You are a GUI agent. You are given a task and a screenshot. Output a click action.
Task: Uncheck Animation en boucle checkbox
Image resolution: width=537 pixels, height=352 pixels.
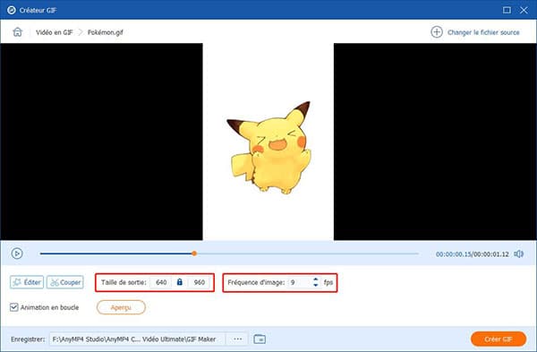pos(14,307)
